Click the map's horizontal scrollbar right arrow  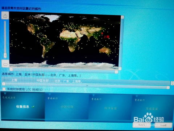coord(116,72)
